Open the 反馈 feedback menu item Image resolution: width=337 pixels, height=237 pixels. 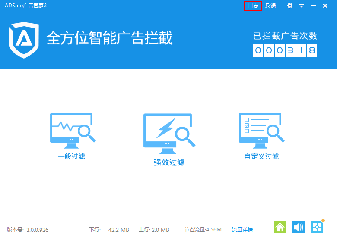tap(270, 6)
